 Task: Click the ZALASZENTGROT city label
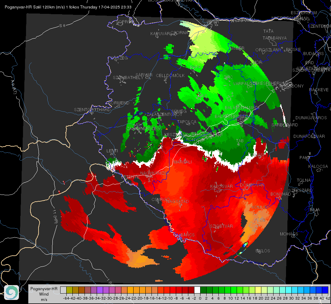[x=164, y=115]
